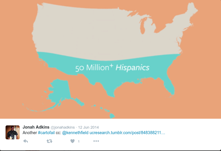Viewport: 221px width, 151px height.
Task: Reply to Jonah Adkins' tweet
Action: (x=25, y=141)
